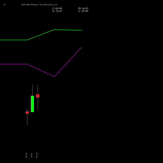Click the 23 Oct date axis label
Viewport: 163px width, 163px height.
coord(32,155)
